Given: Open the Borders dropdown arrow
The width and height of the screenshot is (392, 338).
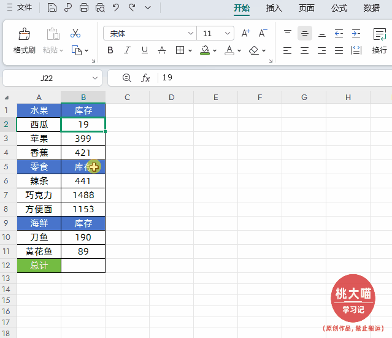Looking at the screenshot, I should 190,50.
